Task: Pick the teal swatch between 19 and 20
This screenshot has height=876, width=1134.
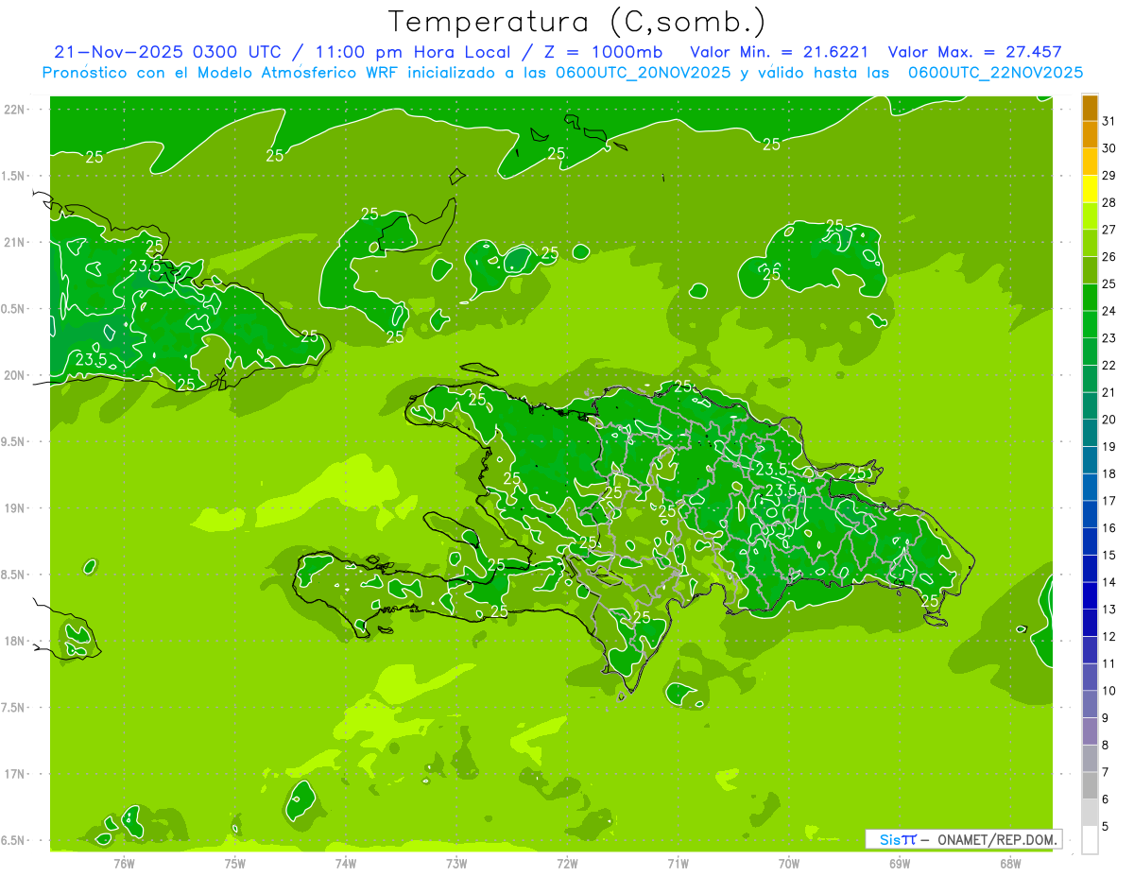Action: click(x=1090, y=434)
